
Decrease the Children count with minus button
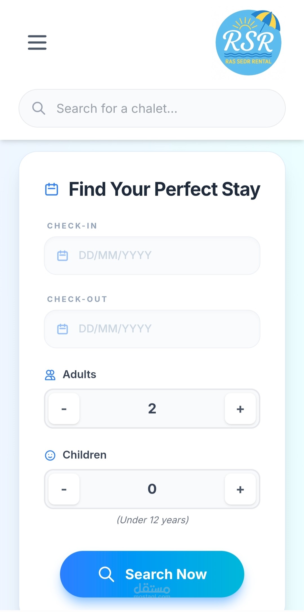pos(64,489)
